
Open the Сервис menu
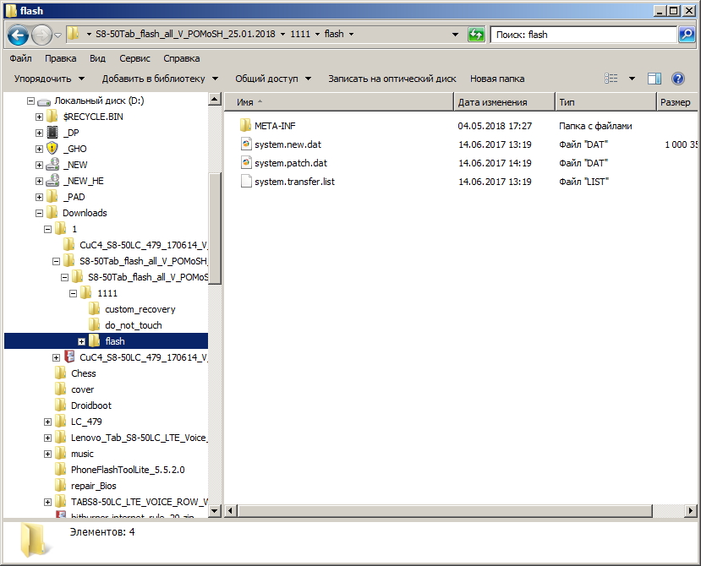pos(134,58)
